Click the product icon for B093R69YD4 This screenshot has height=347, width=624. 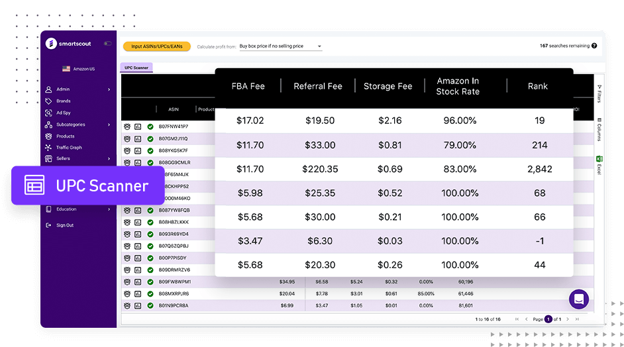coord(127,234)
